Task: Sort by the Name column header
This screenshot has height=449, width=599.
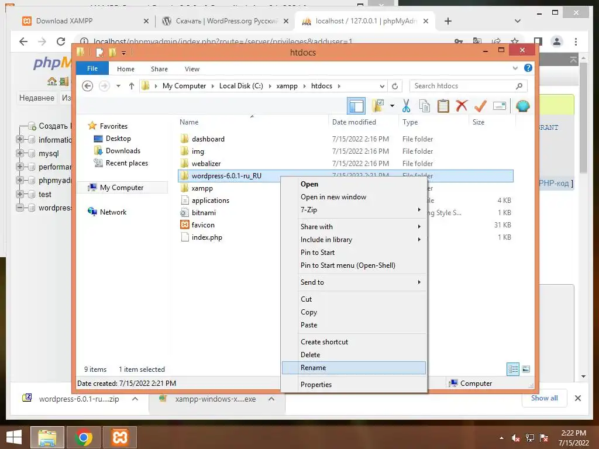Action: tap(189, 122)
